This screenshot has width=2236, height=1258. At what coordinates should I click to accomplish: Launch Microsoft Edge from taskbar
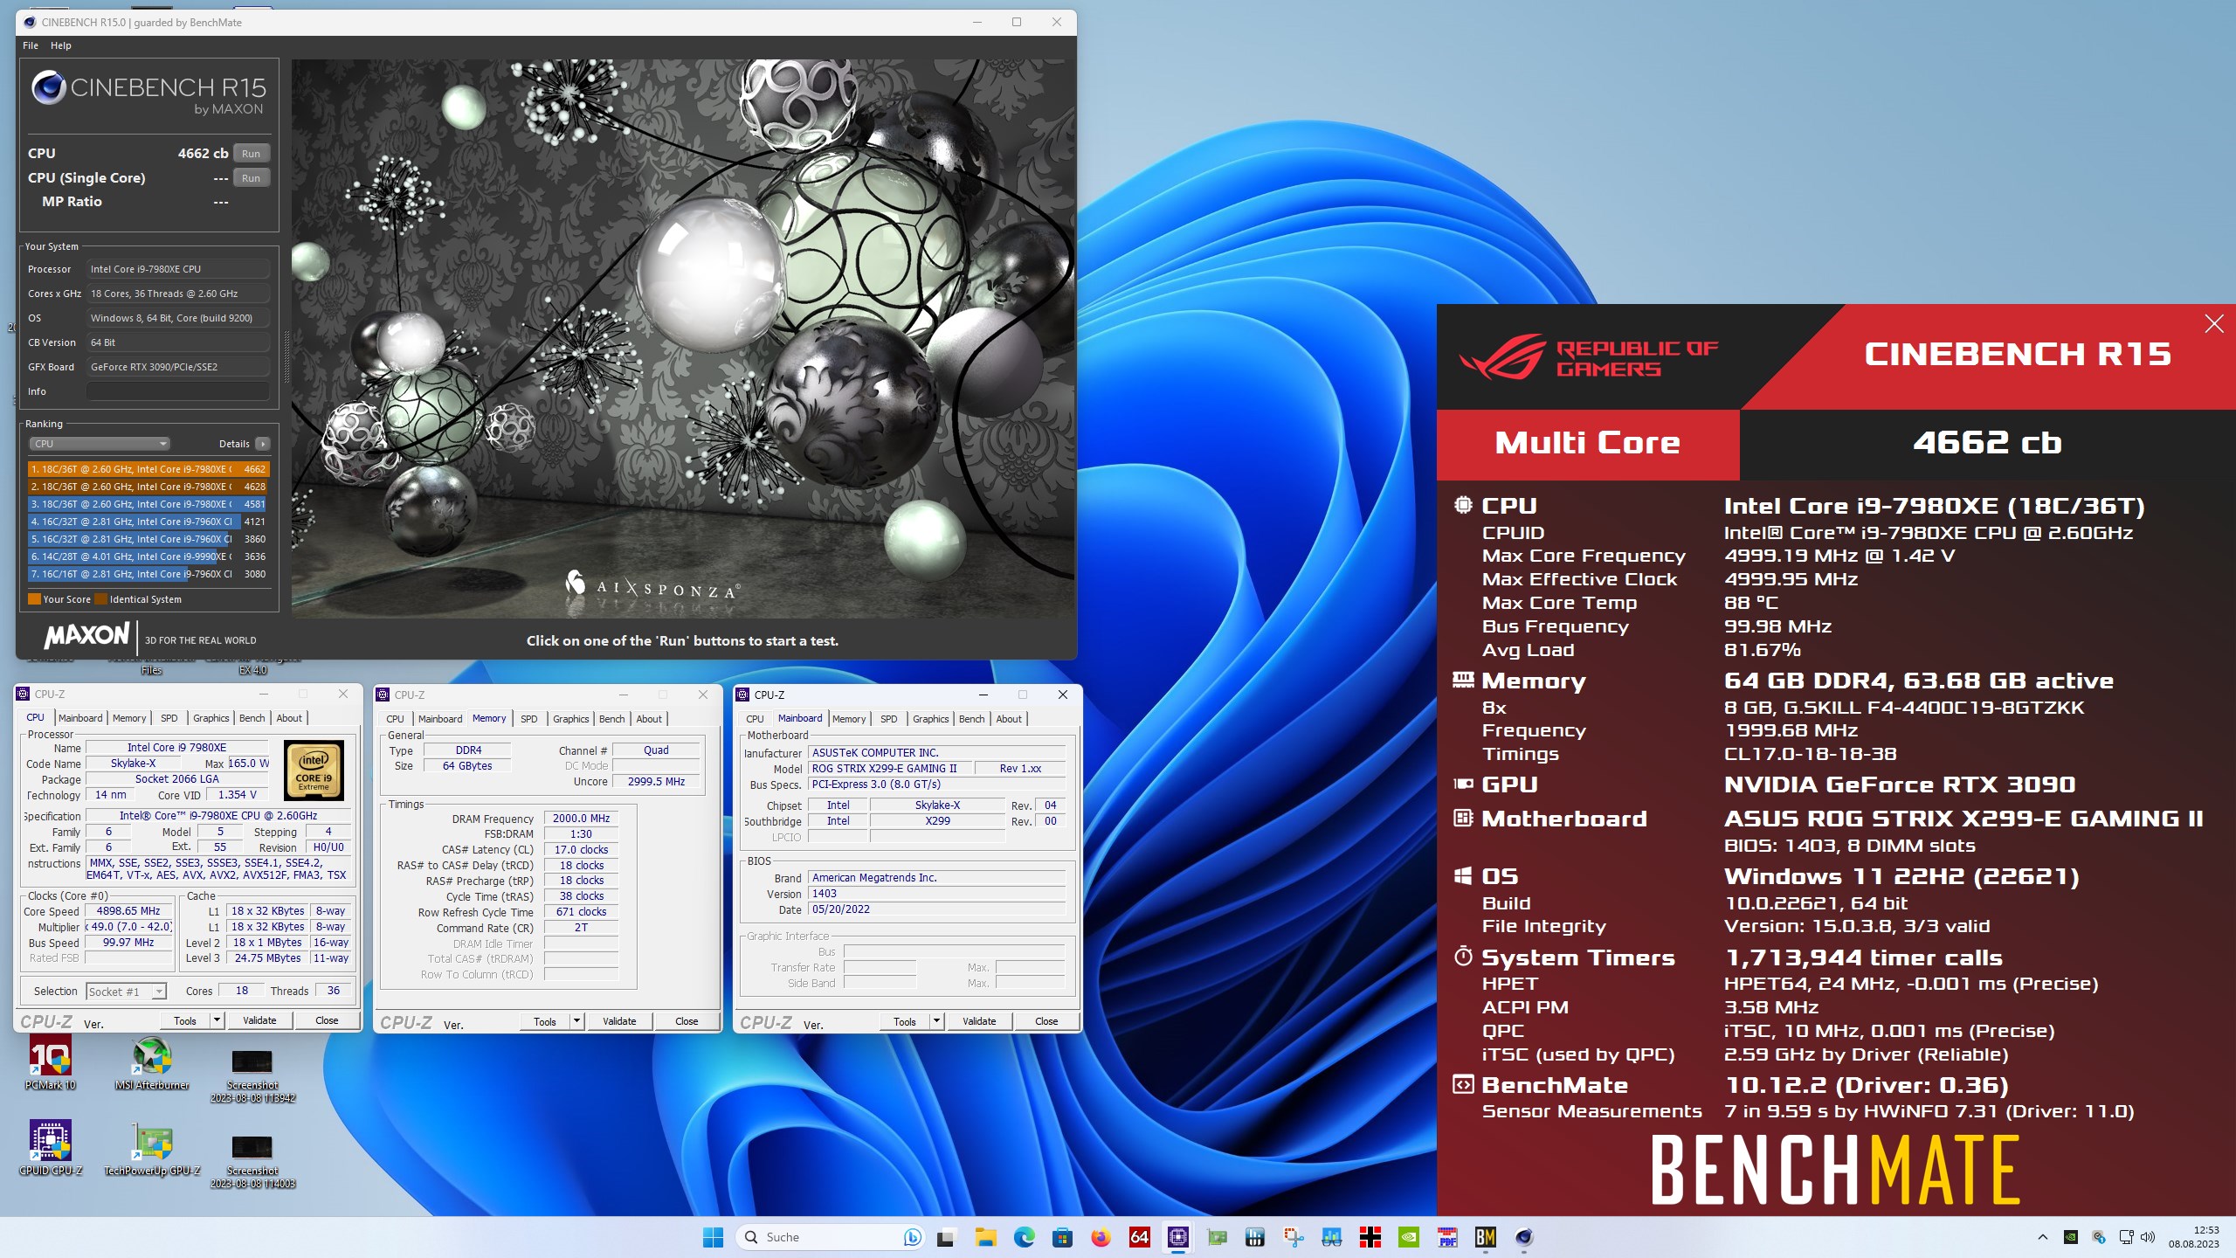coord(1024,1237)
